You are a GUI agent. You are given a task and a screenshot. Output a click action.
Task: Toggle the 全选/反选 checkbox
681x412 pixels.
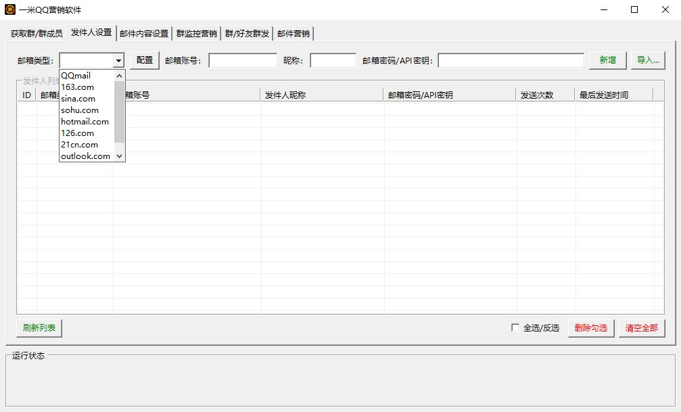pyautogui.click(x=515, y=327)
